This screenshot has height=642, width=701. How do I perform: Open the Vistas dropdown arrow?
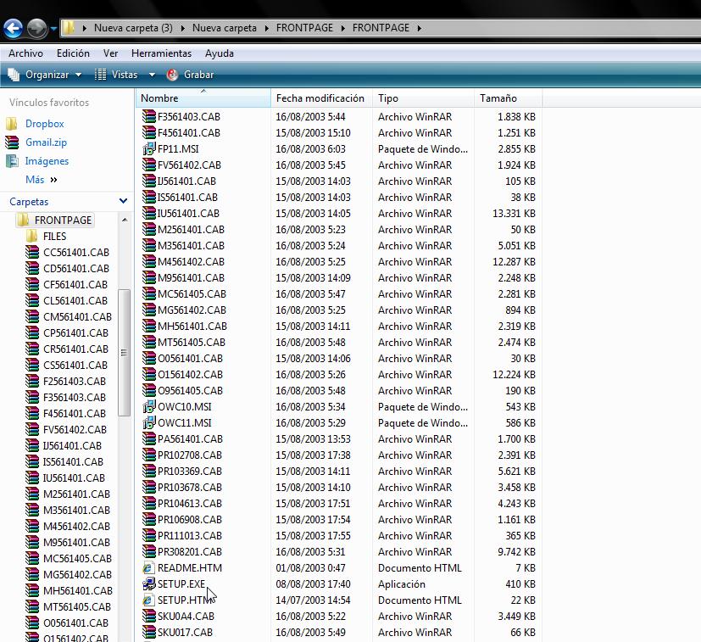[152, 75]
